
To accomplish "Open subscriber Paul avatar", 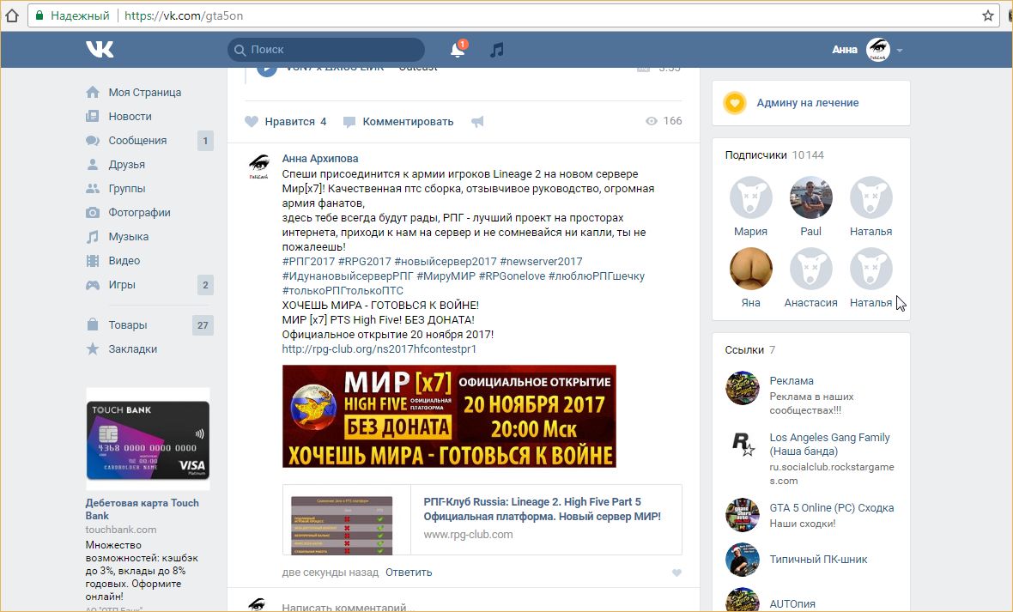I will [810, 197].
